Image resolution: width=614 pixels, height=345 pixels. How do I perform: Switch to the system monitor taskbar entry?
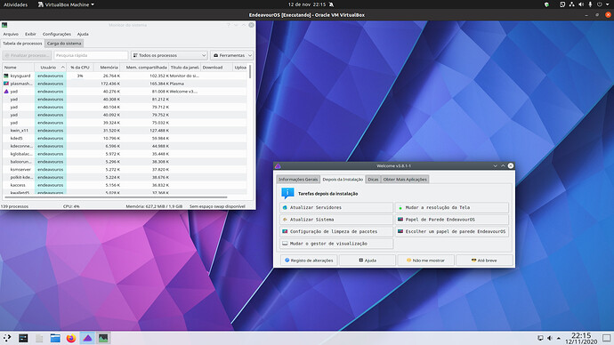pos(103,338)
